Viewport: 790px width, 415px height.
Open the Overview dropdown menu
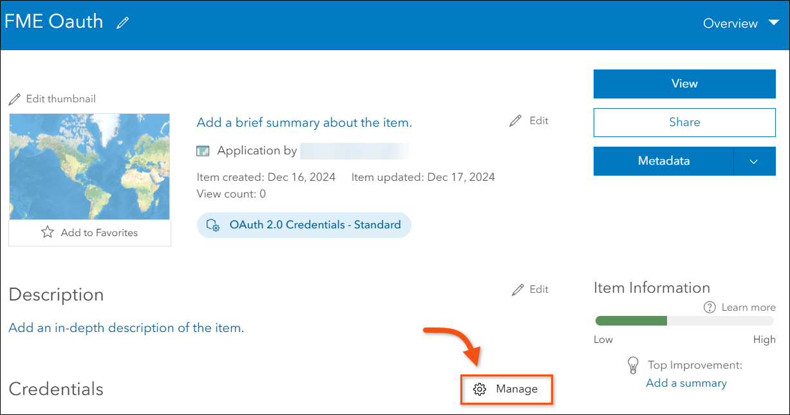tap(740, 23)
